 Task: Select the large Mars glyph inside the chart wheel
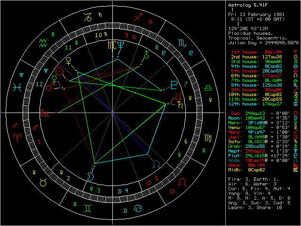[50, 87]
